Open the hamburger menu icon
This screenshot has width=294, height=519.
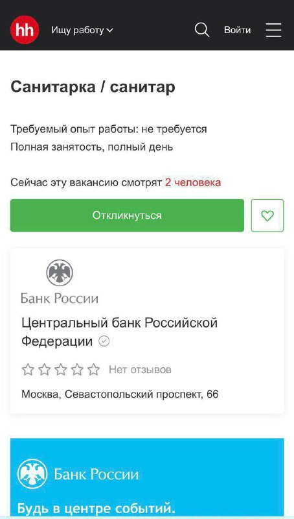click(273, 30)
